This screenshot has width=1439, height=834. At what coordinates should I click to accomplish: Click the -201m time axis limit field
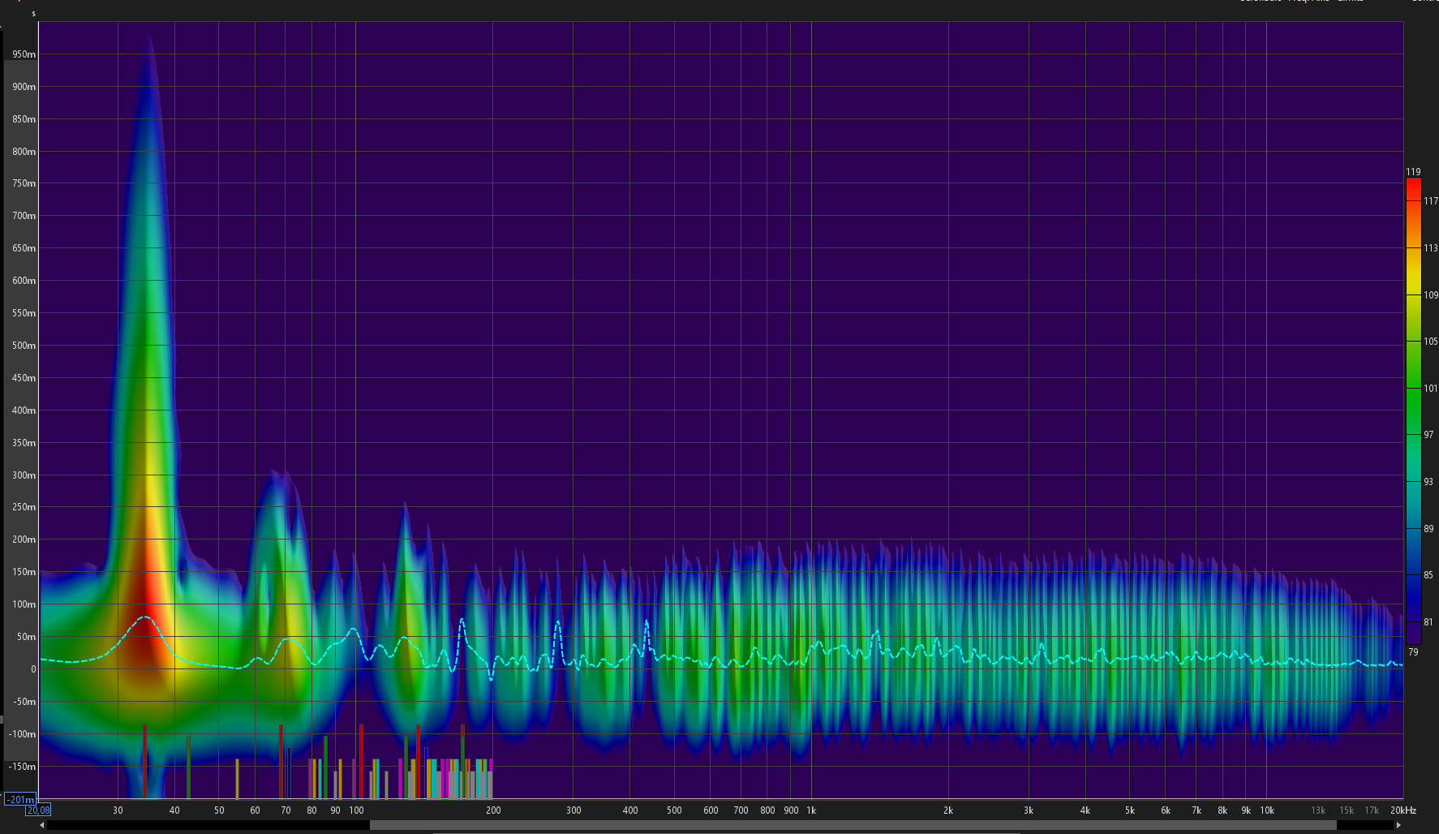pyautogui.click(x=20, y=799)
